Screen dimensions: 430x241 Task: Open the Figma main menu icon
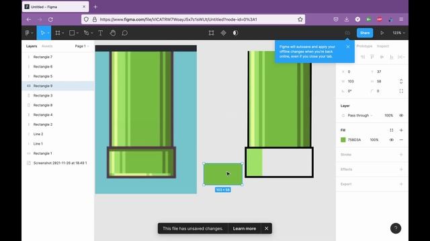coord(28,33)
